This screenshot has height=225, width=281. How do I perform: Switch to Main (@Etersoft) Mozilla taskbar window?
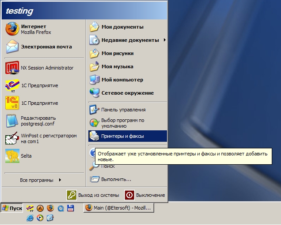click(118, 208)
